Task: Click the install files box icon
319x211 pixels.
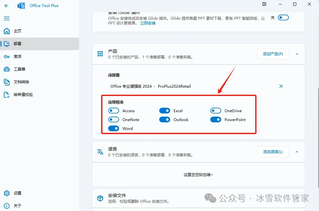Action: tap(100, 198)
